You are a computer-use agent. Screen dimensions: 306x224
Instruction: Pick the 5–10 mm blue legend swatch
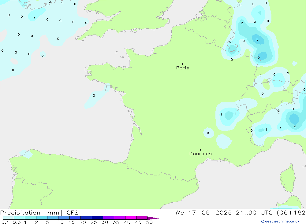click(53, 218)
